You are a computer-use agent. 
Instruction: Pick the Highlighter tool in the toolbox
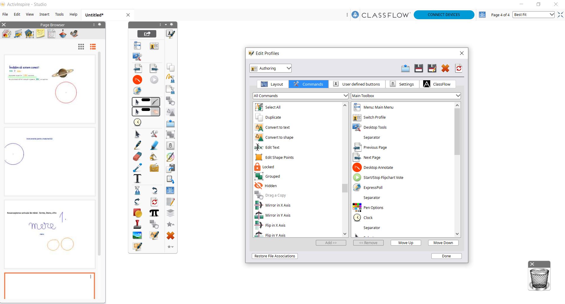tap(154, 145)
